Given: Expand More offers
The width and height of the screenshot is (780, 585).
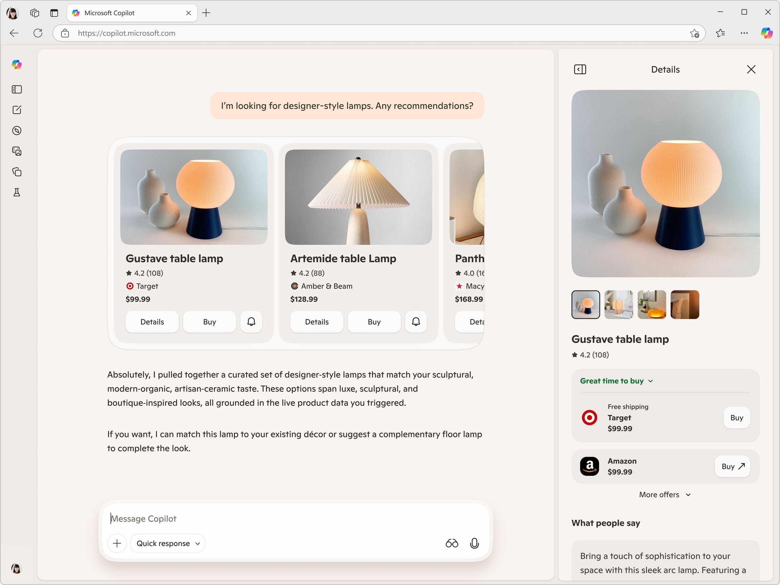Looking at the screenshot, I should click(665, 495).
